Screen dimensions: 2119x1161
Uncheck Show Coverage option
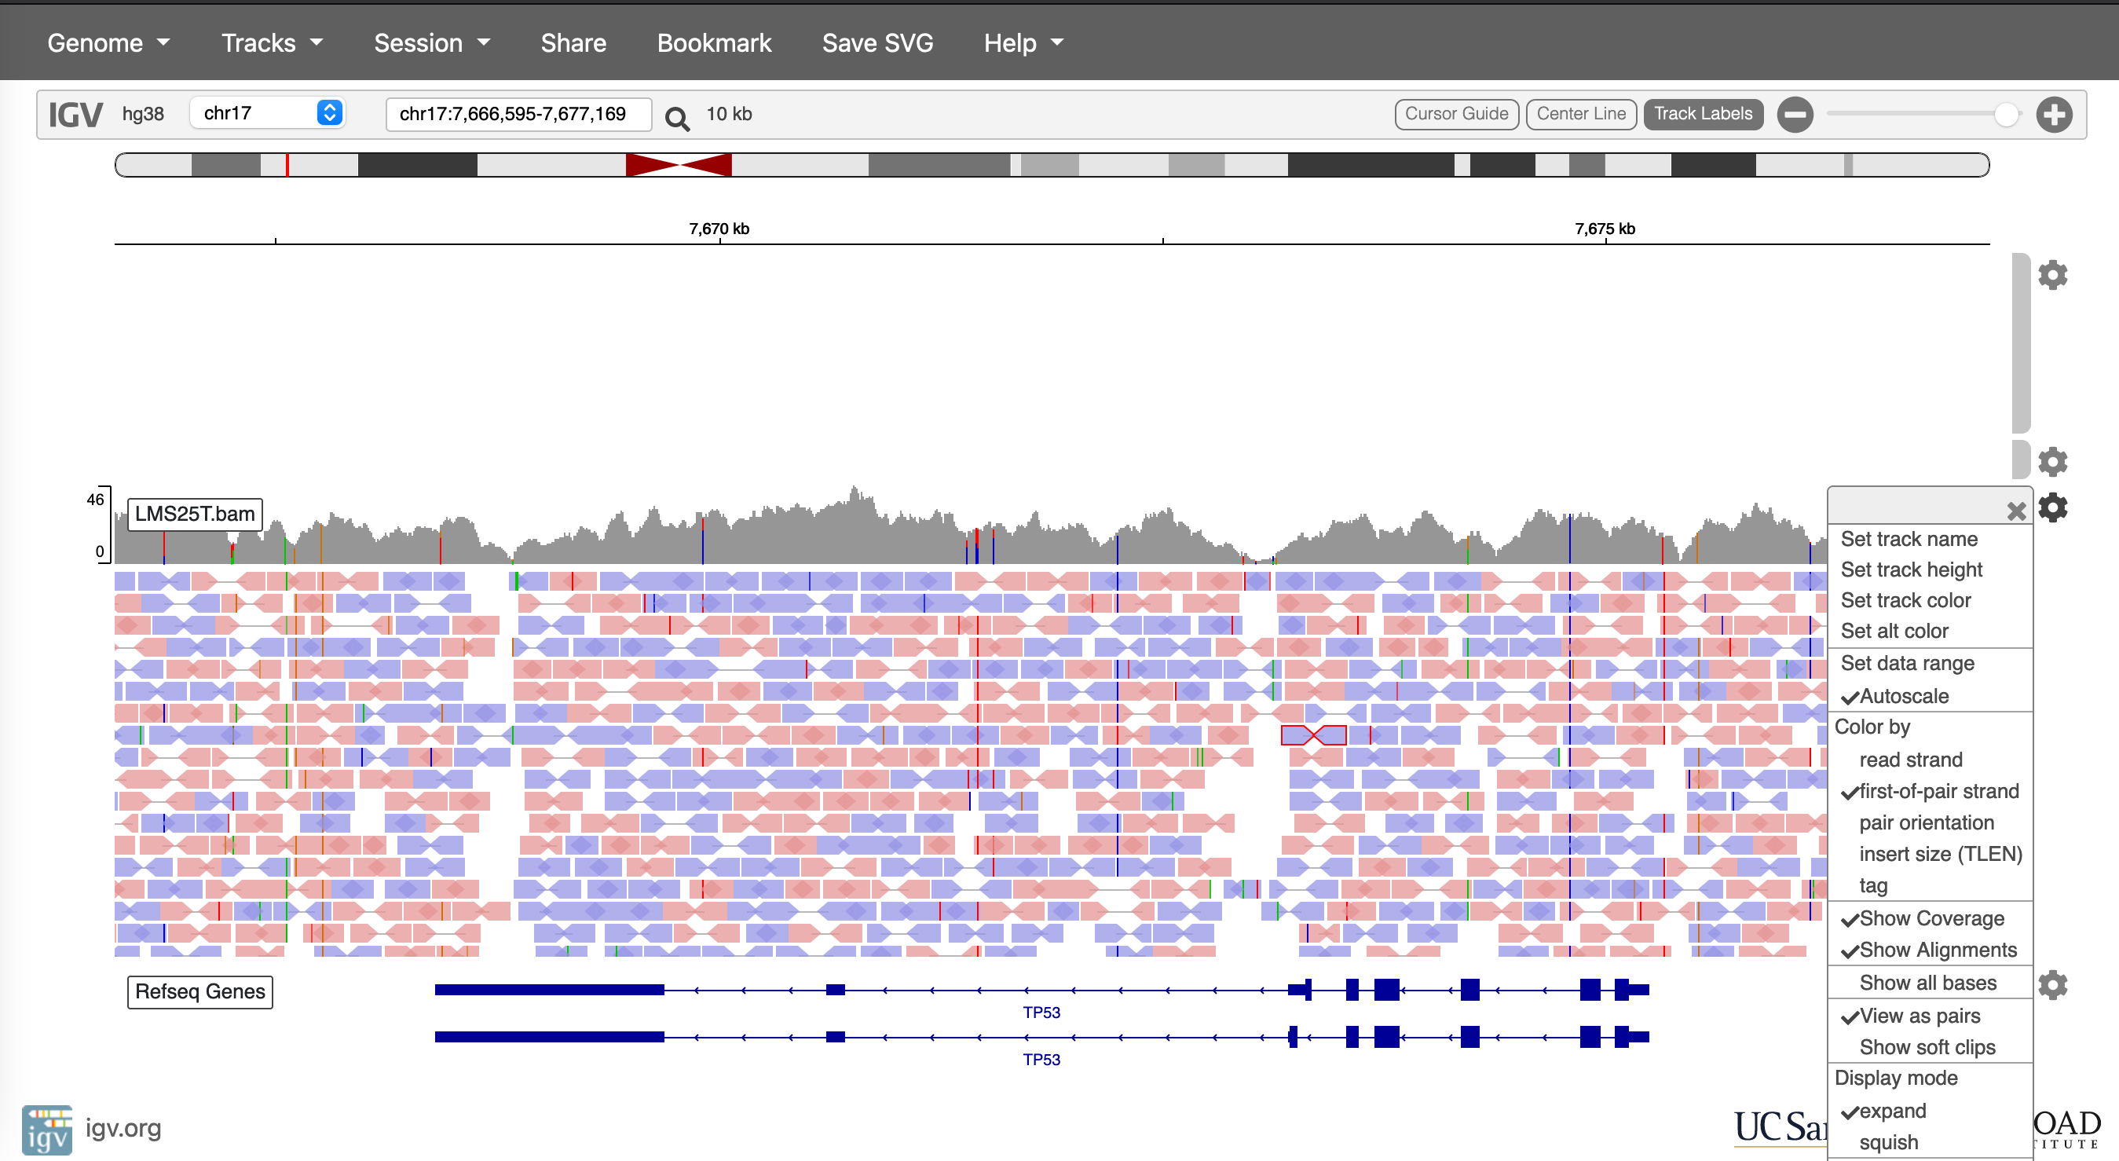[x=1930, y=917]
